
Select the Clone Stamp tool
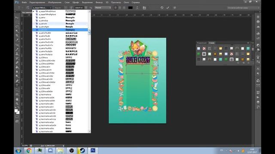[17, 54]
